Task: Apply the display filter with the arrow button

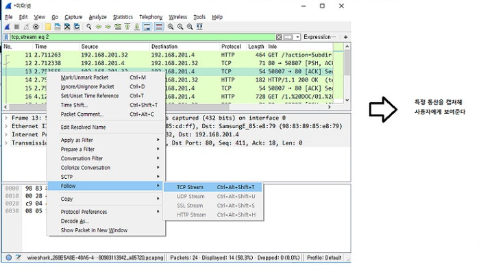Action: (288, 37)
